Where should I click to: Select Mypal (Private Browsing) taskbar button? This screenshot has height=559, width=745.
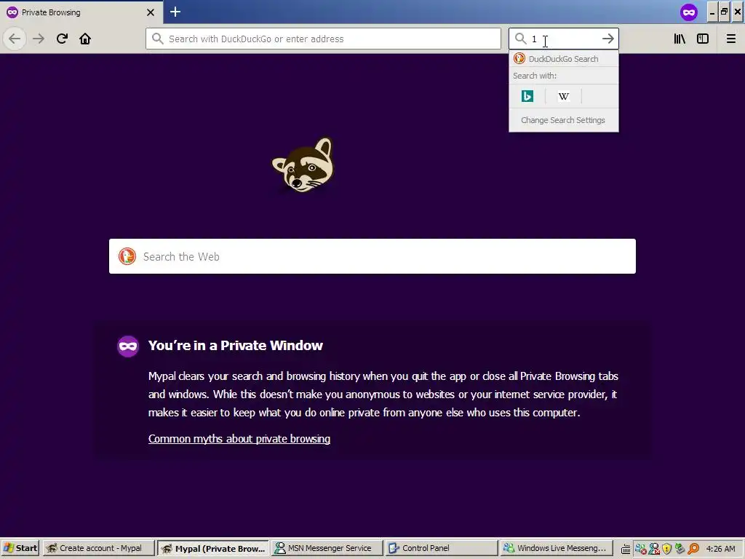(x=213, y=548)
